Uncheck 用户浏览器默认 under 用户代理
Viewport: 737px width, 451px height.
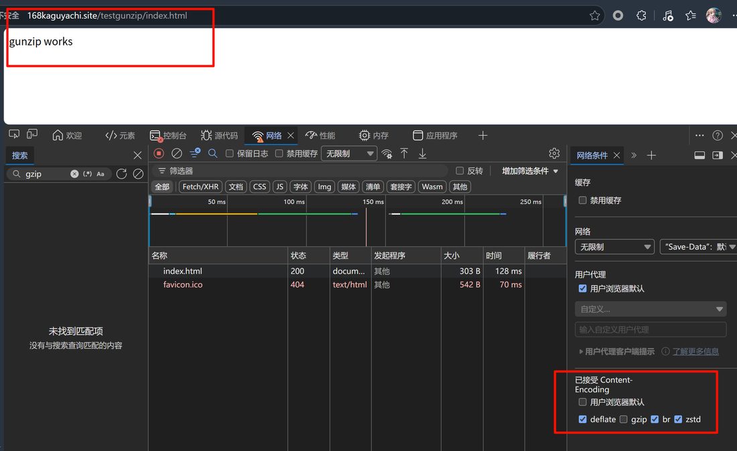click(582, 288)
